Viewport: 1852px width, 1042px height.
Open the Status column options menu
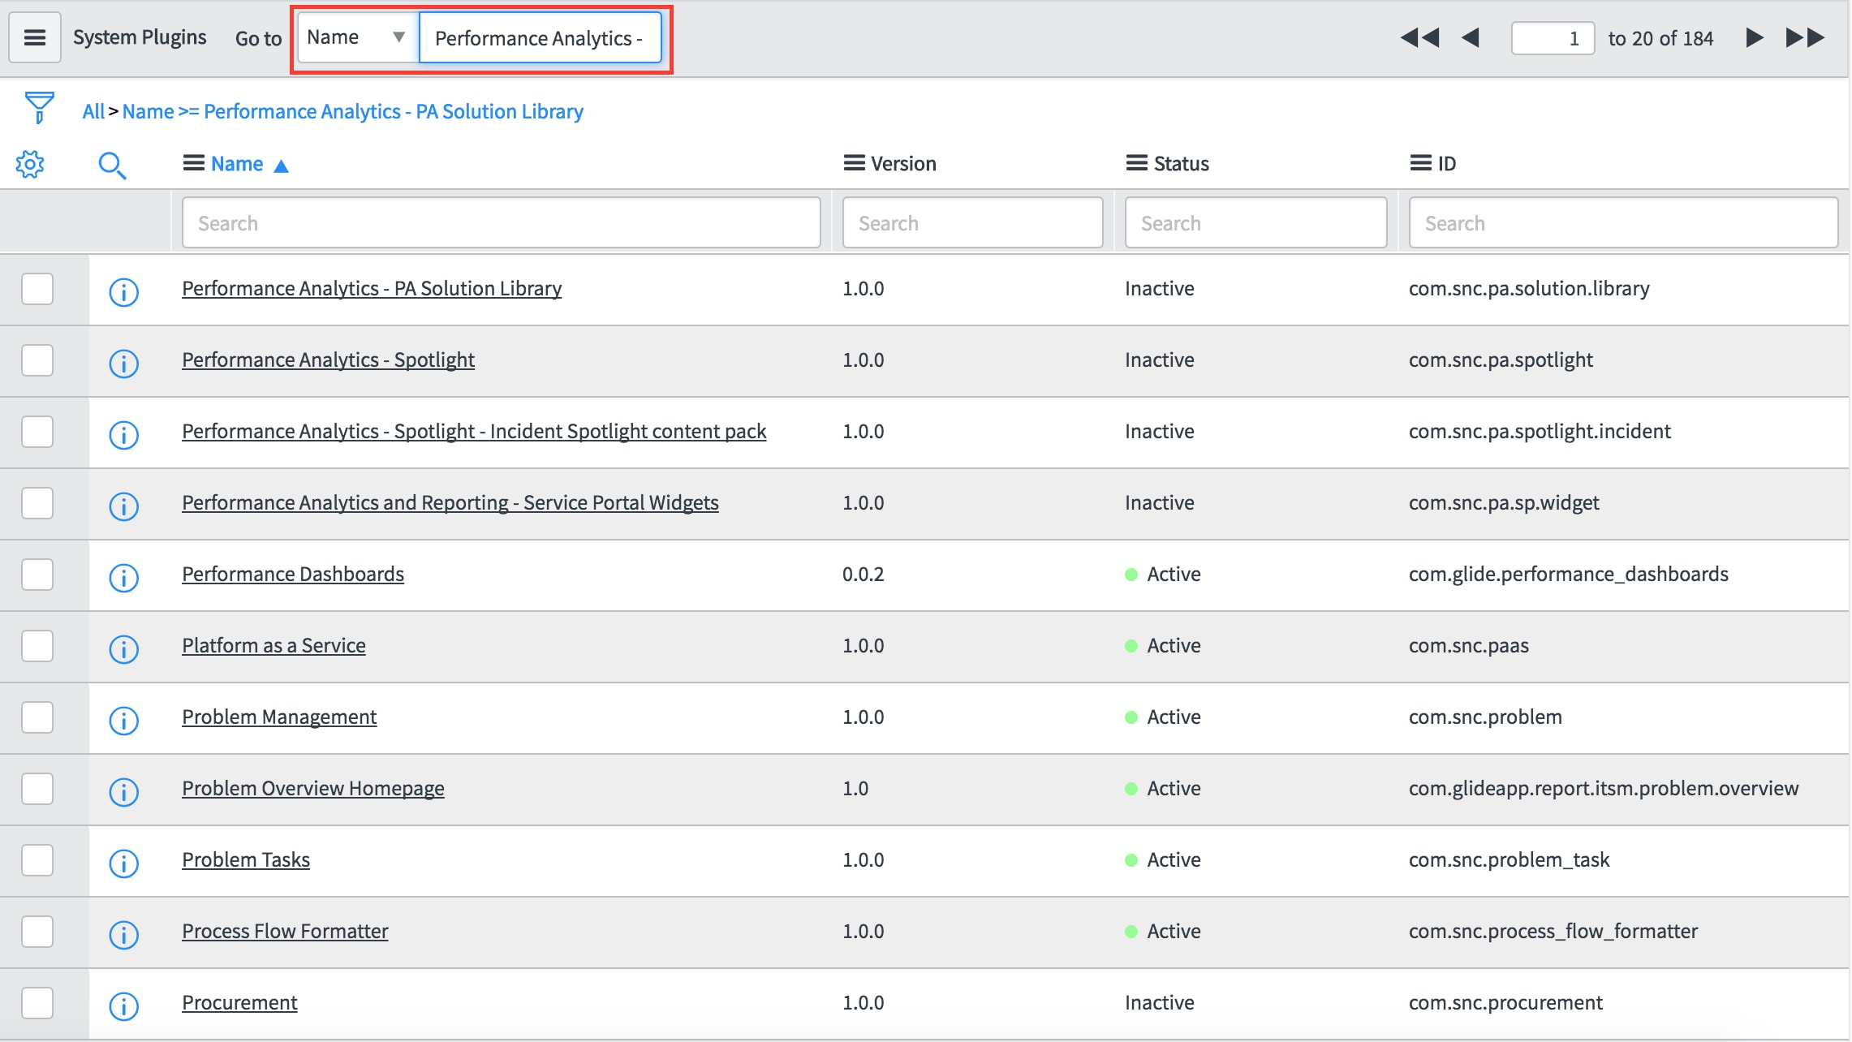(x=1136, y=163)
